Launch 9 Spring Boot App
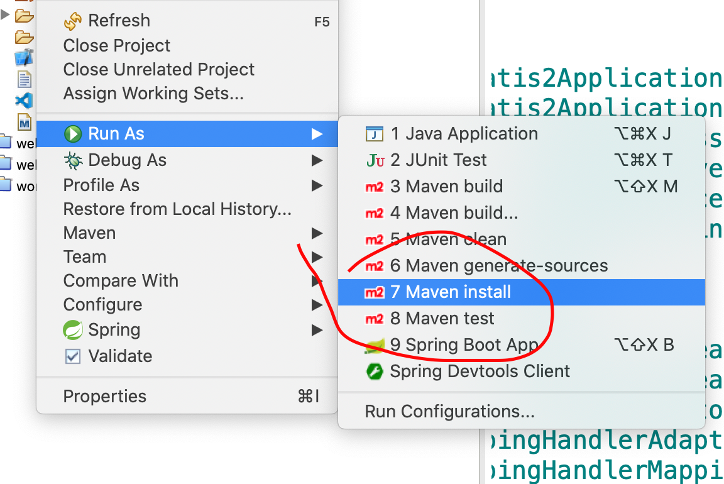 521,345
